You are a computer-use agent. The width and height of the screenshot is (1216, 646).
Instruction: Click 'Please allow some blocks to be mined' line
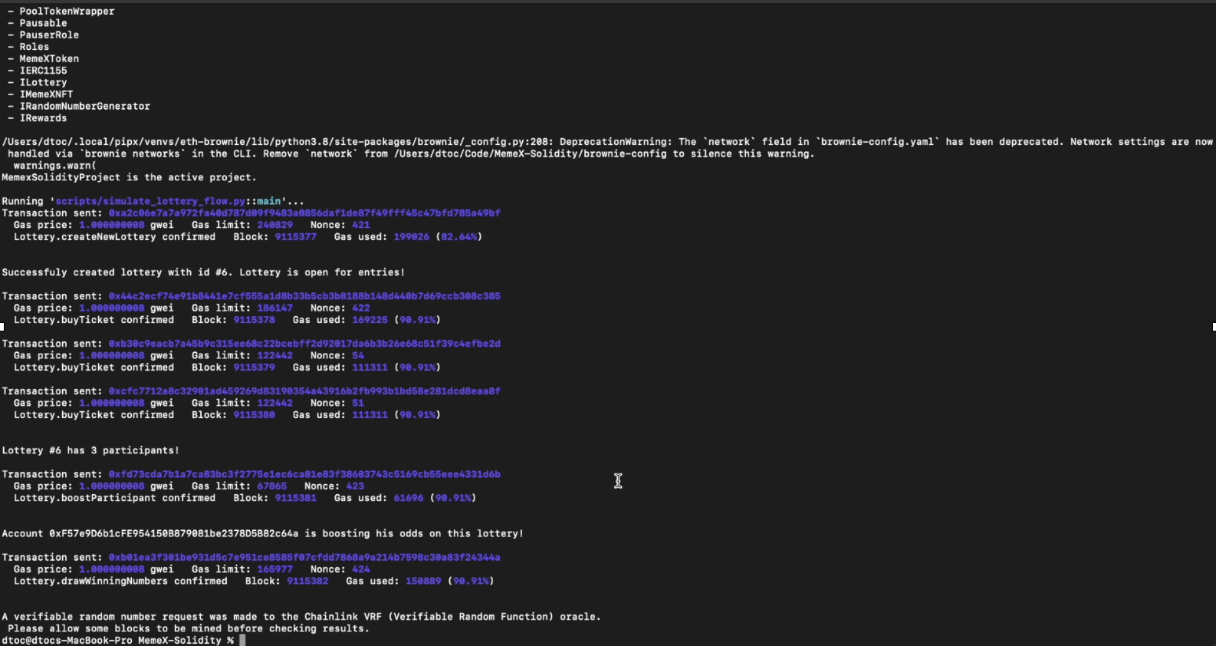point(189,628)
